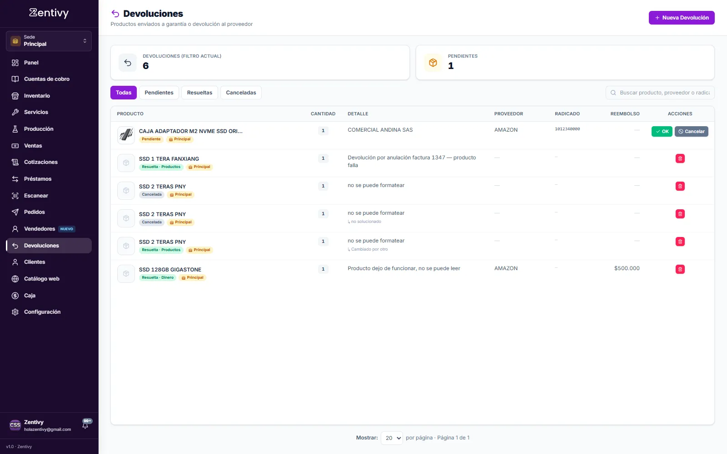The width and height of the screenshot is (727, 454).
Task: Open Inventario store icon
Action: (x=15, y=96)
